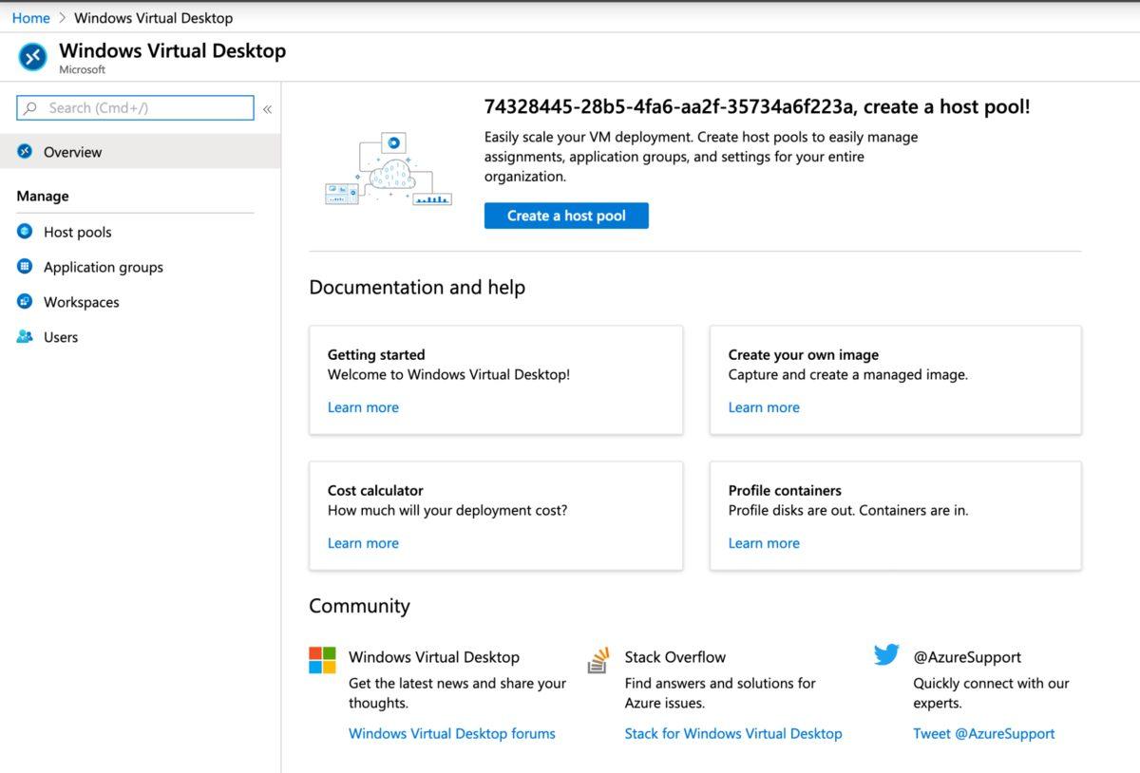The width and height of the screenshot is (1140, 773).
Task: Visit the Windows Virtual Desktop forums link
Action: (451, 733)
